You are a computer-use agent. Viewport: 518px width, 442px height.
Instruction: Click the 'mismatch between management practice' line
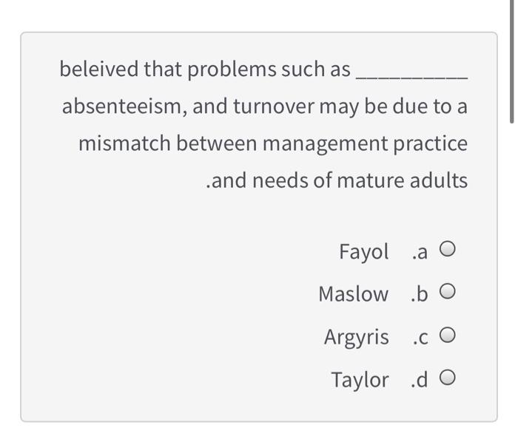[x=272, y=143]
